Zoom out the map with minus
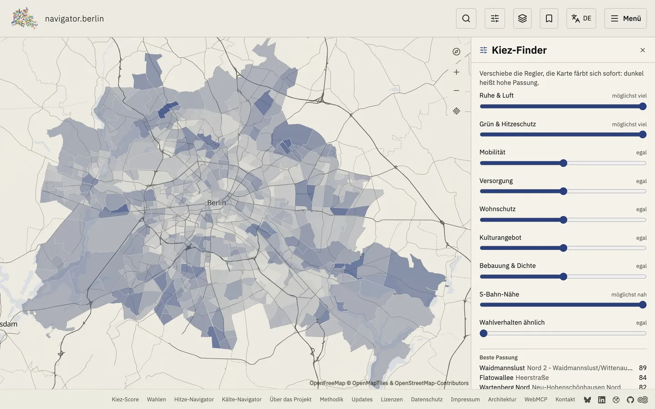Viewport: 655px width, 409px height. click(456, 90)
